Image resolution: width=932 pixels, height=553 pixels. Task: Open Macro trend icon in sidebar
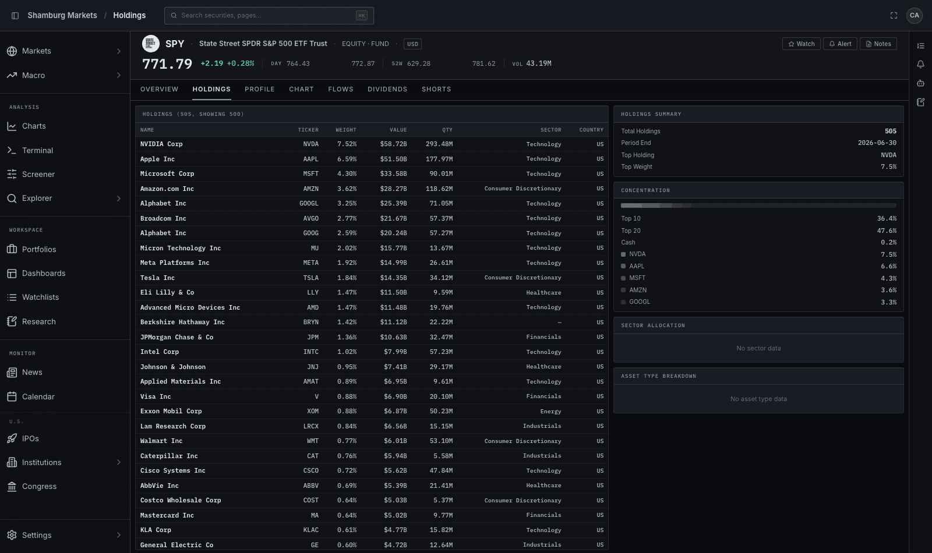point(12,75)
